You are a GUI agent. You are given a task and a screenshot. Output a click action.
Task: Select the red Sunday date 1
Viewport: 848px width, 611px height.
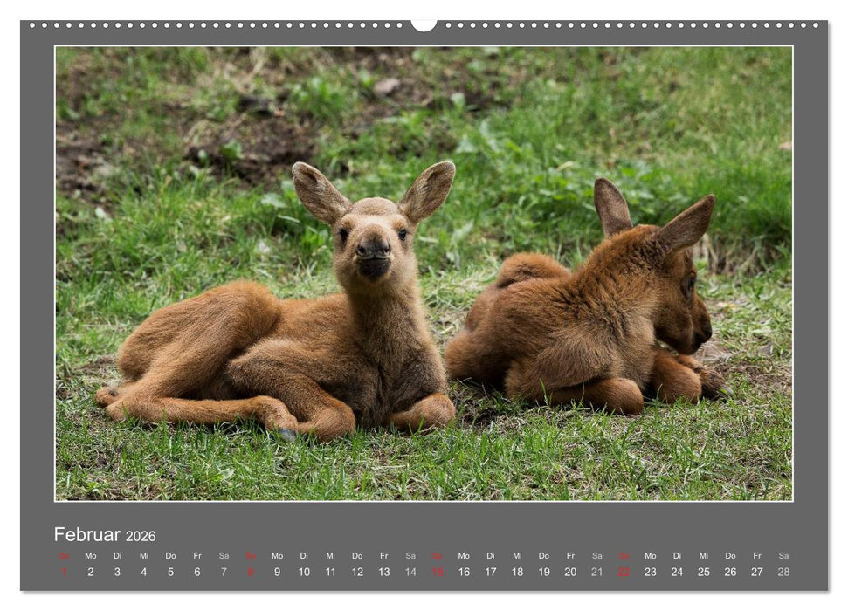pos(62,569)
